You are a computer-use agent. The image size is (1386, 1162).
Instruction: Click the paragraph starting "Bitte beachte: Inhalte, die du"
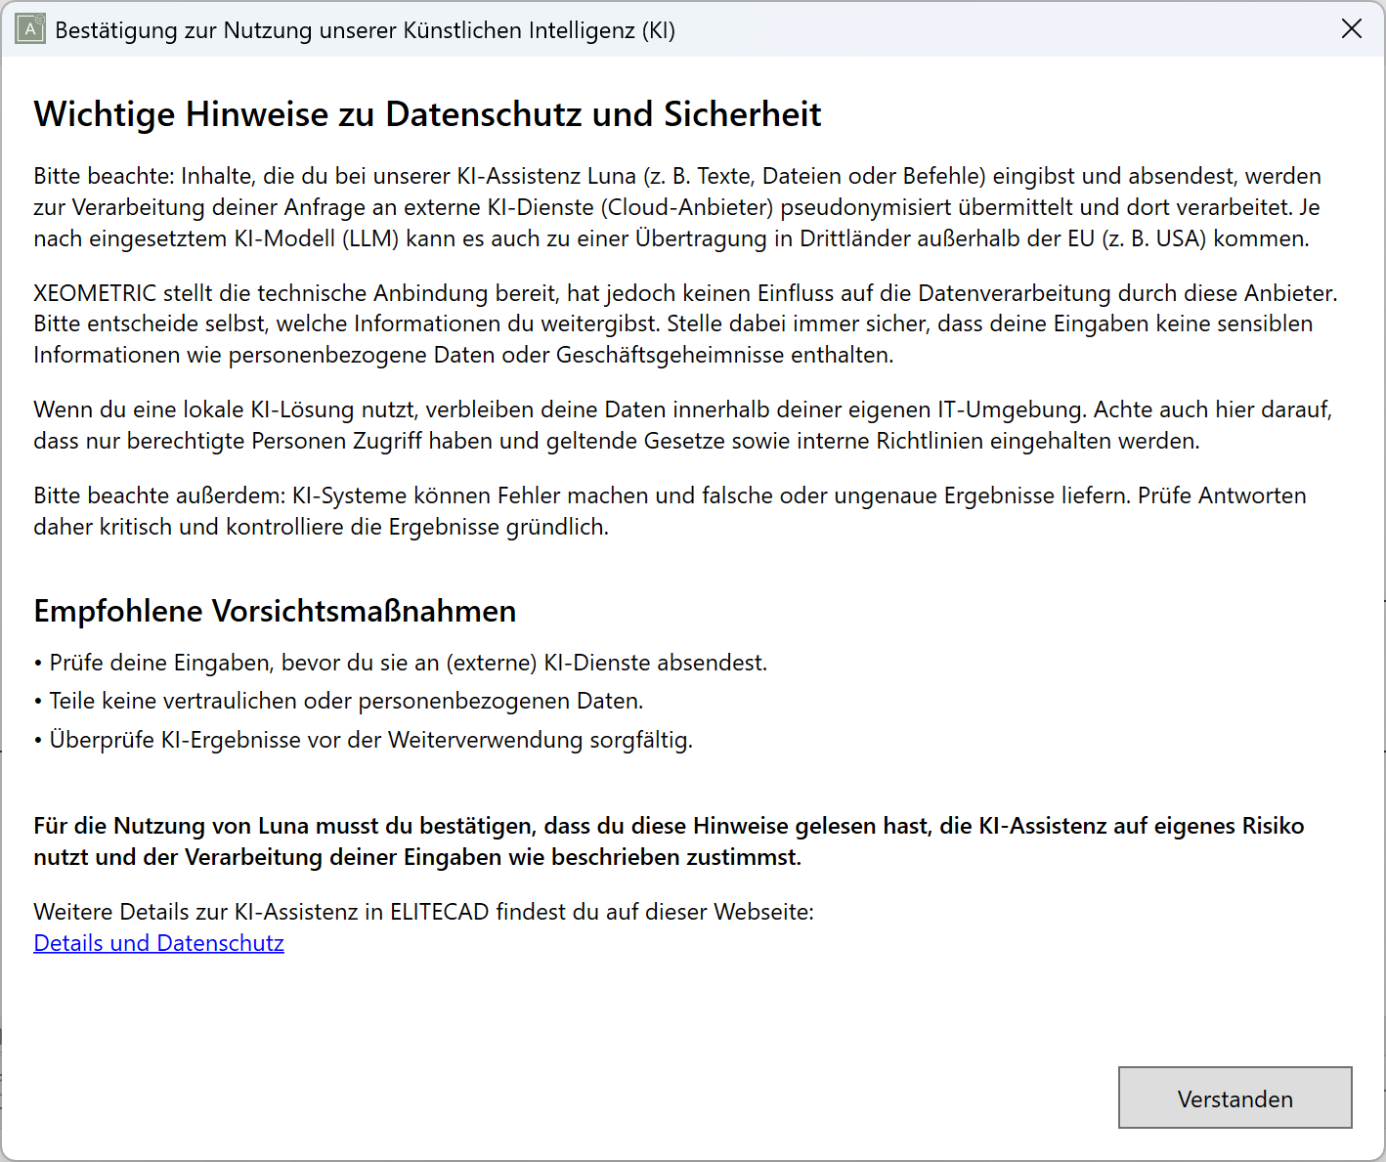pos(677,207)
